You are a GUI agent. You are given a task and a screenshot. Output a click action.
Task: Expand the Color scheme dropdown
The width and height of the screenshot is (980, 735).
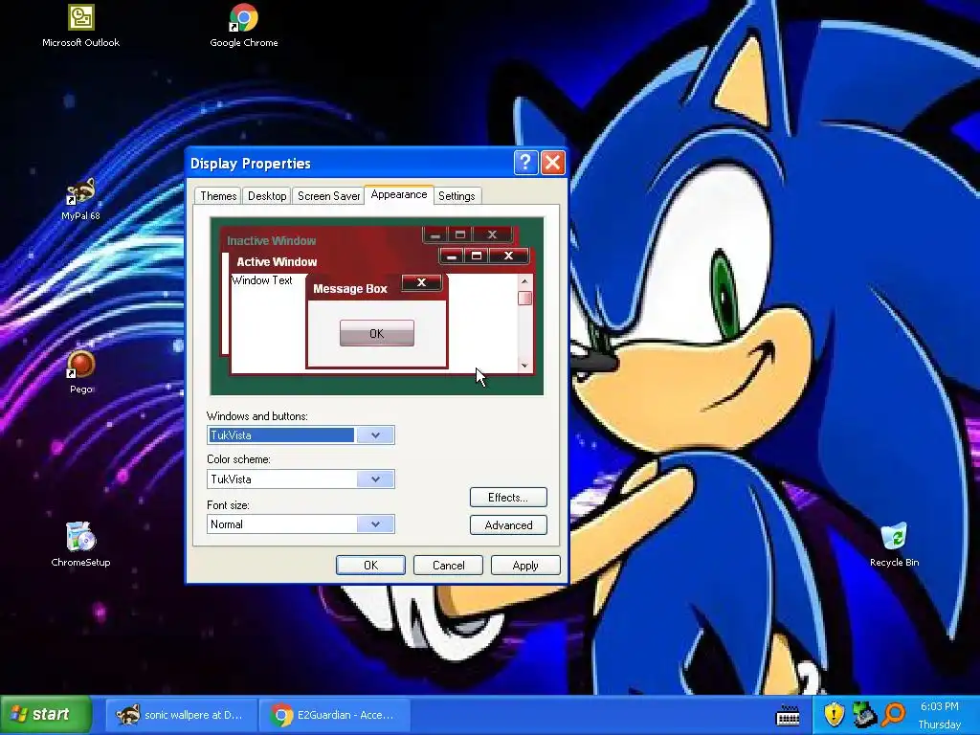[375, 479]
